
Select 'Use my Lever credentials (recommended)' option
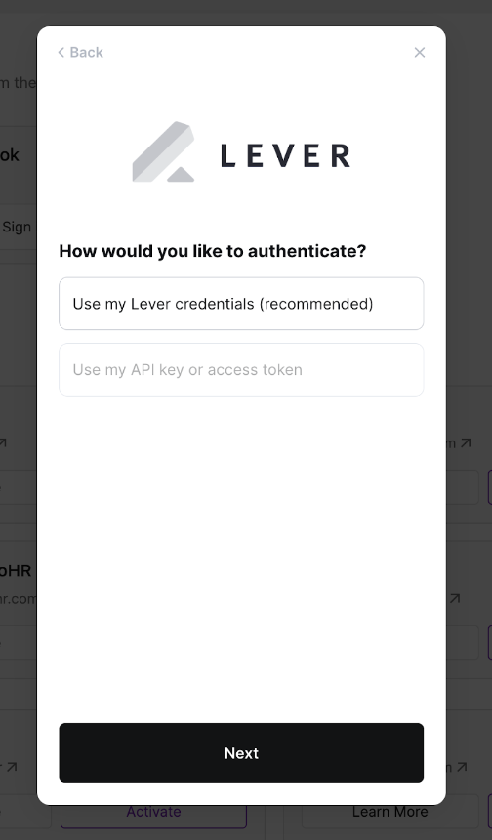tap(241, 304)
